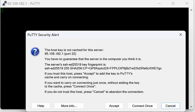Cancel the connection to this host
The width and height of the screenshot is (195, 112).
170,106
